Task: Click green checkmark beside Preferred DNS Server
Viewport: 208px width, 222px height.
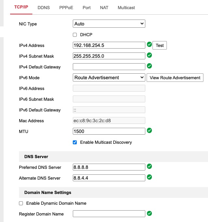Action: [149, 167]
